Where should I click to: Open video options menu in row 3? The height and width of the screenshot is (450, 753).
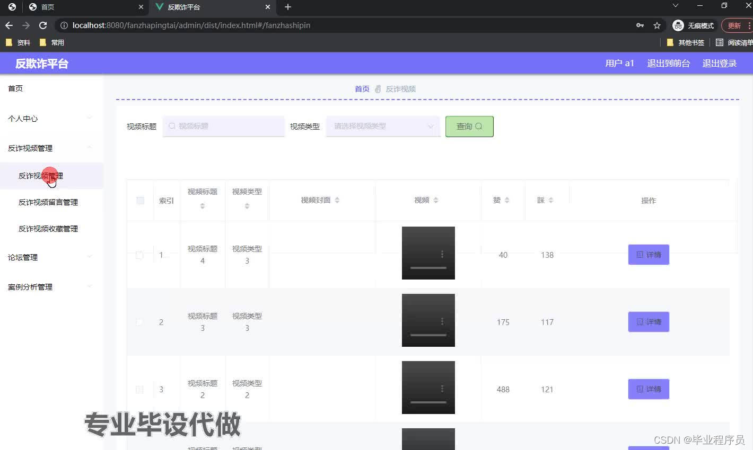442,389
